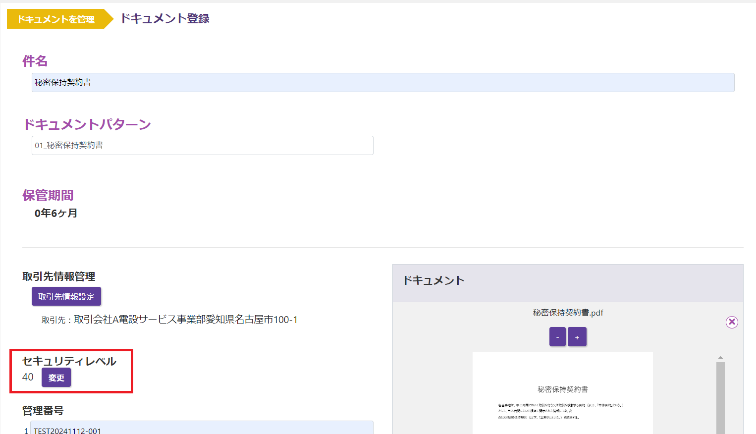Expand the 01_秘密保持契約書 pattern selector
This screenshot has height=434, width=756.
(202, 145)
